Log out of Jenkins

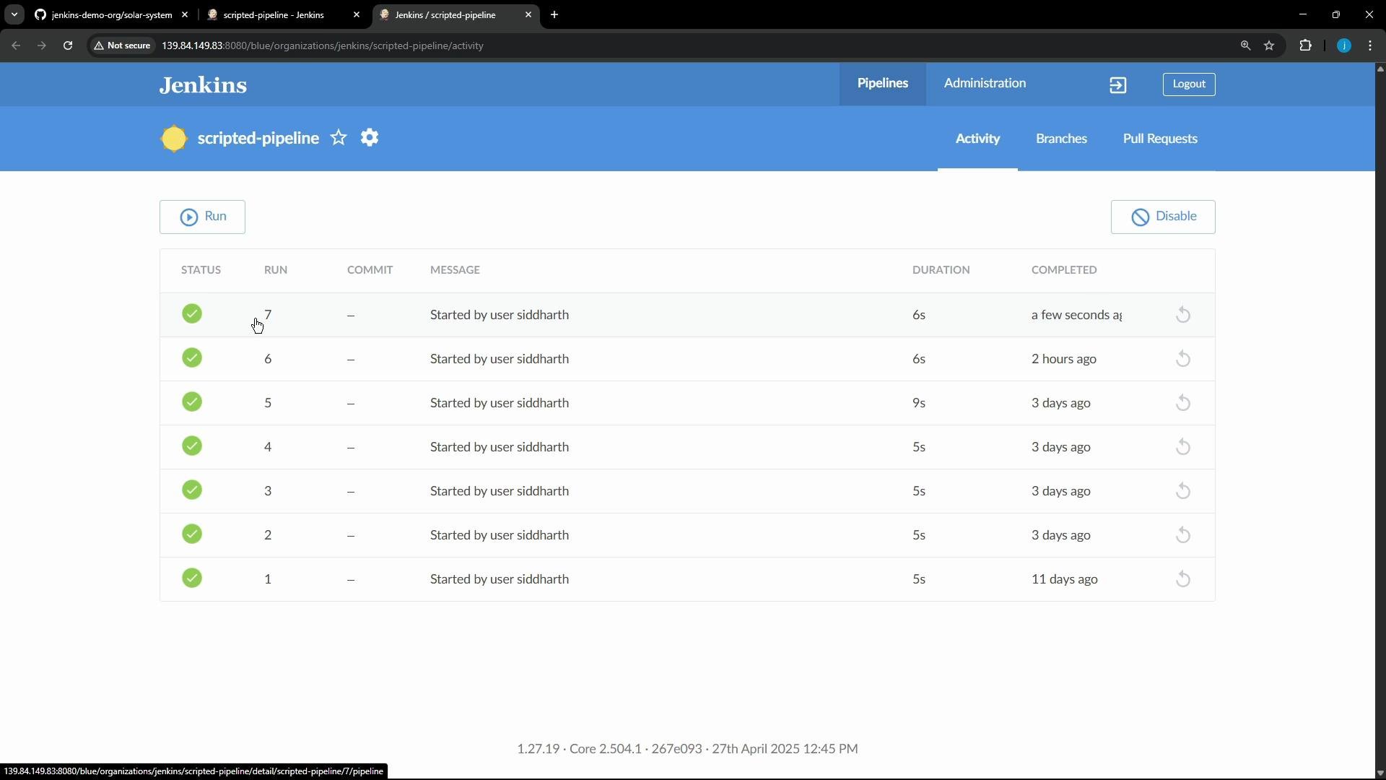pos(1189,84)
